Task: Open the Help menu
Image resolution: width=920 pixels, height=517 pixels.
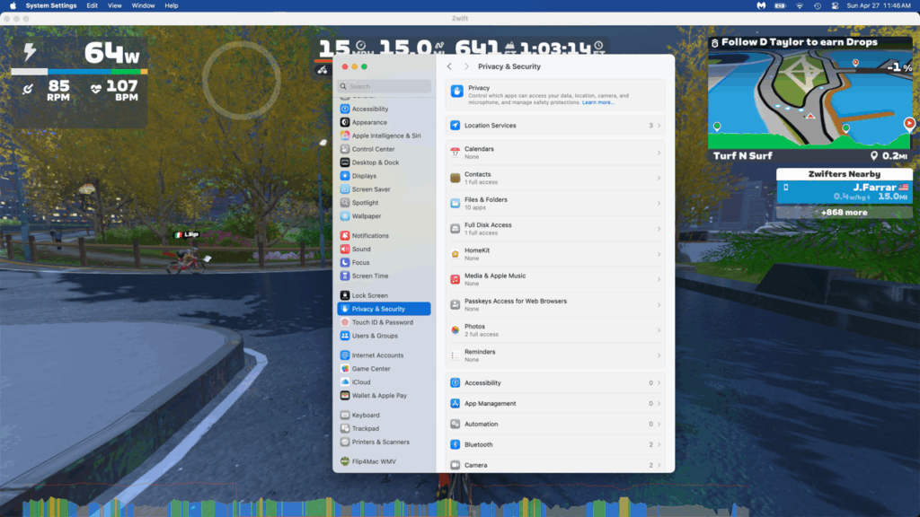Action: (x=172, y=6)
